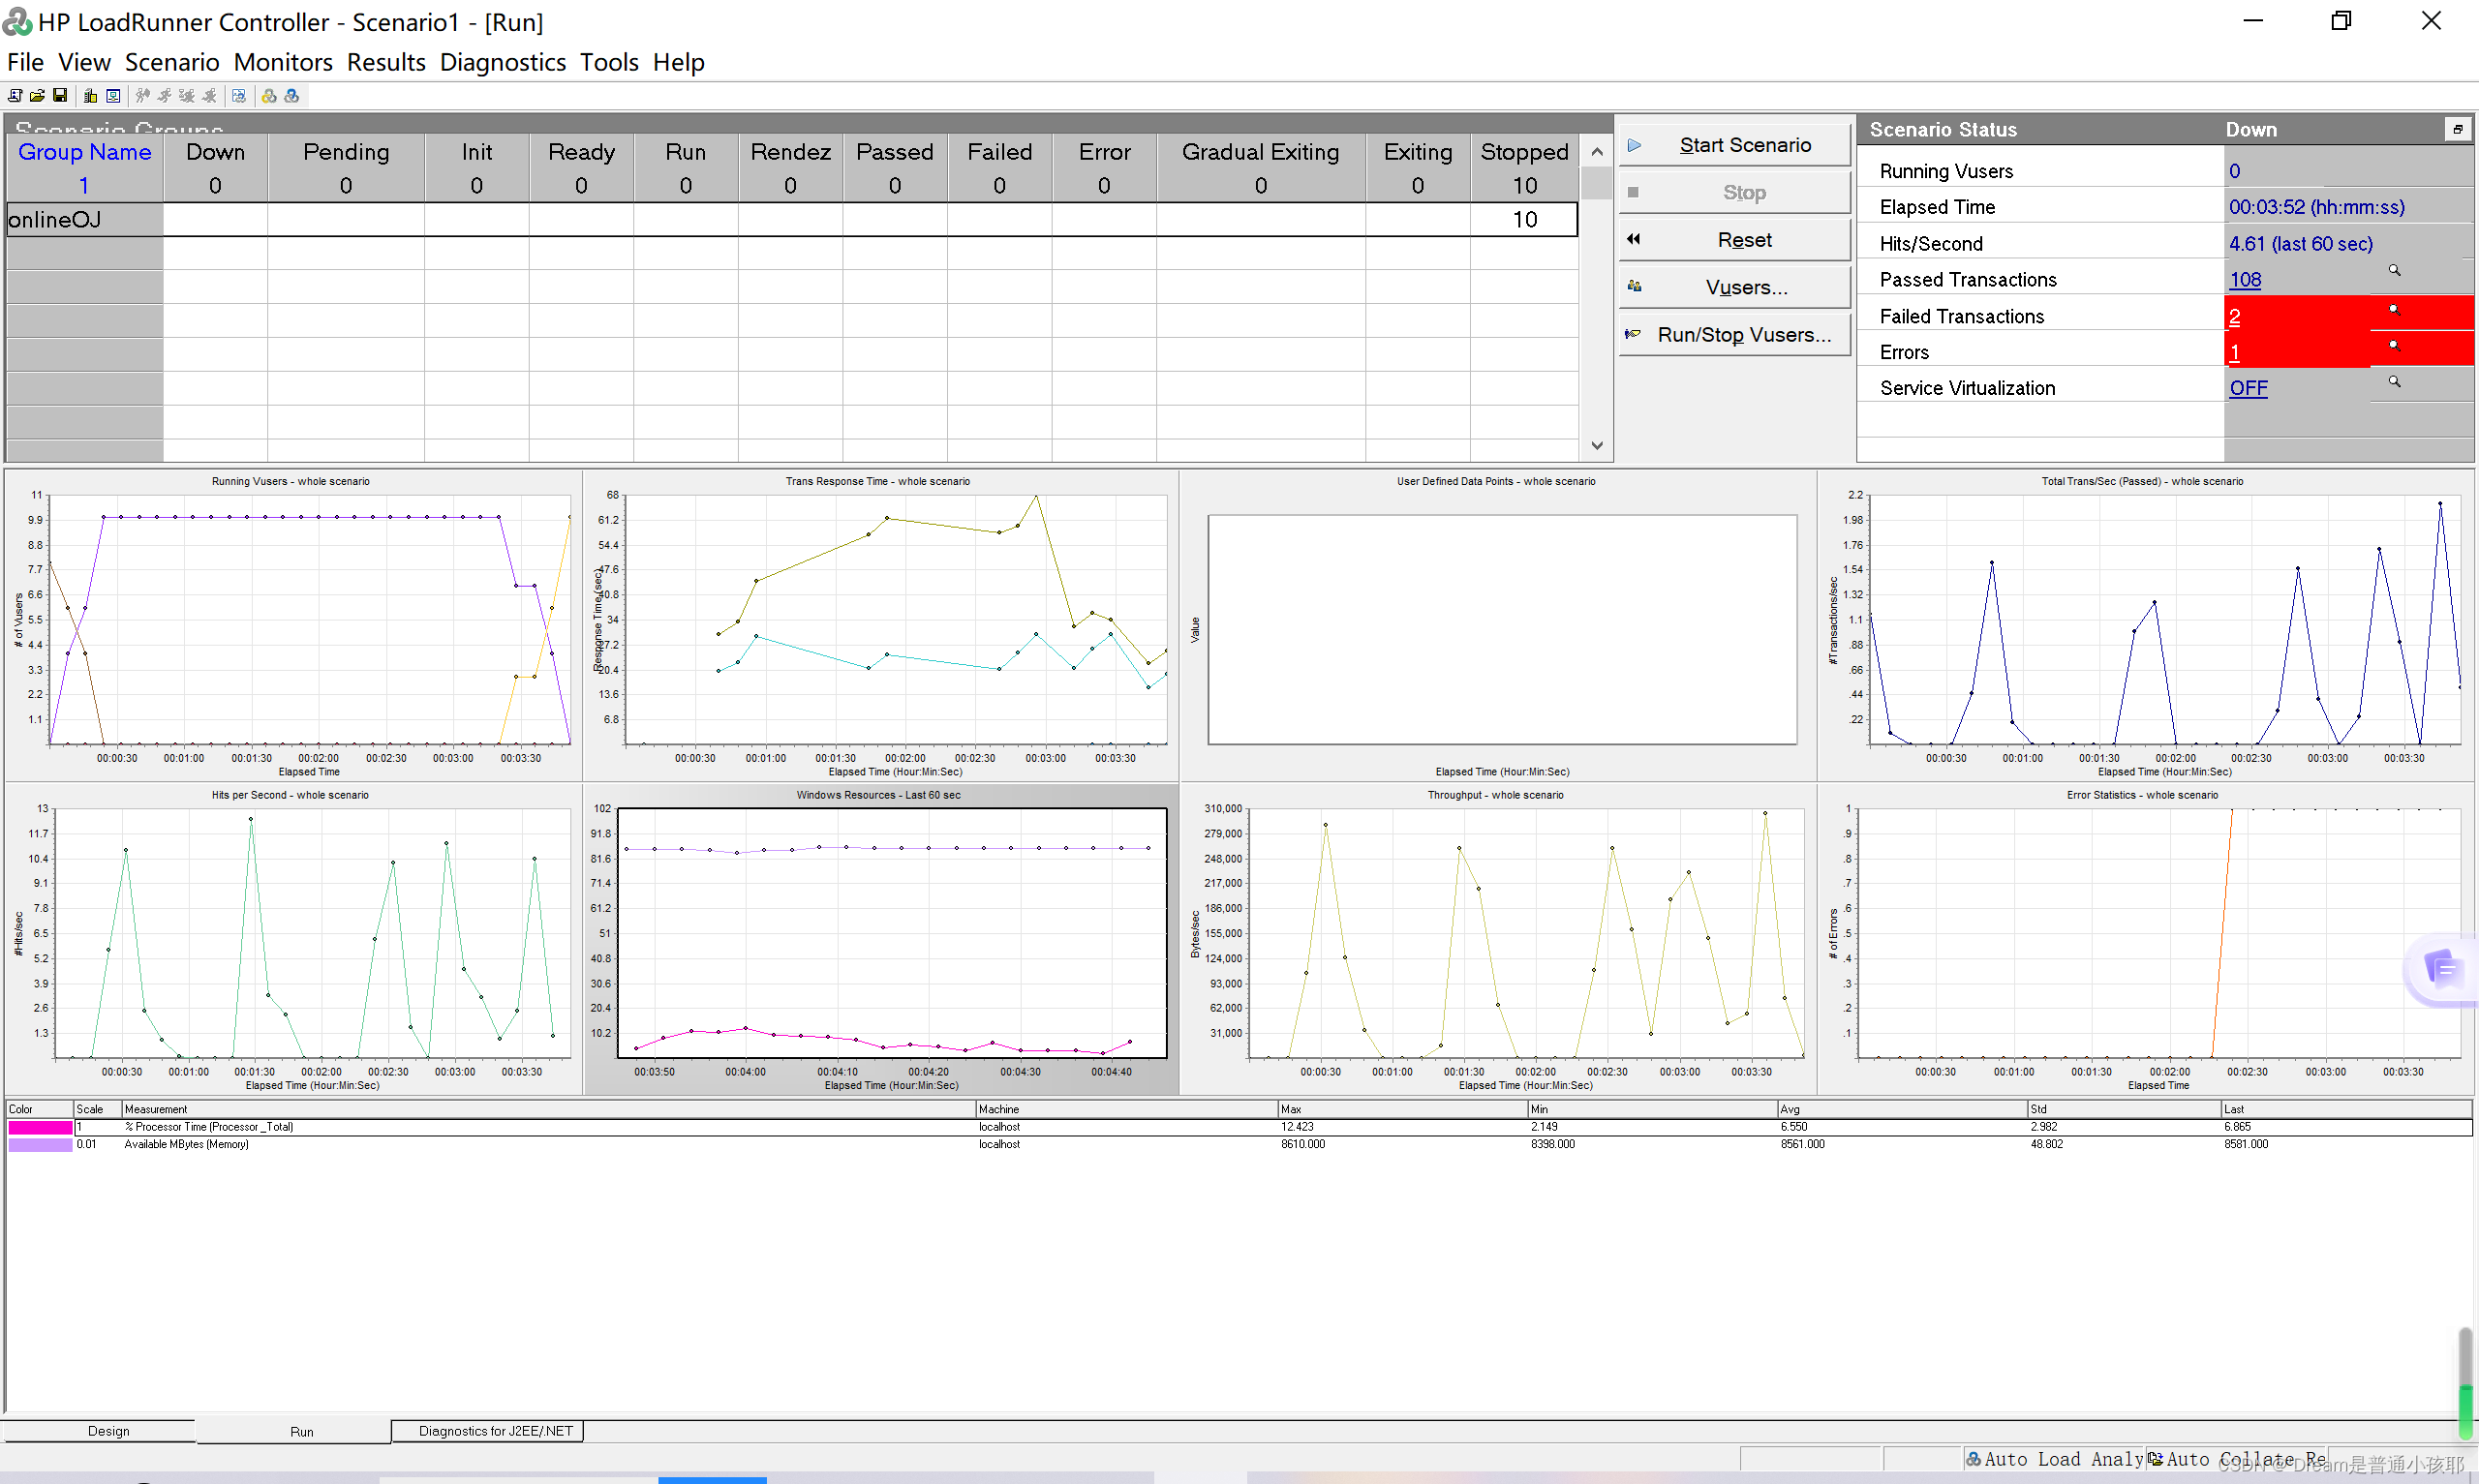Viewport: 2479px width, 1484px height.
Task: Click the blue window icon before Analyze Results
Action: point(239,96)
